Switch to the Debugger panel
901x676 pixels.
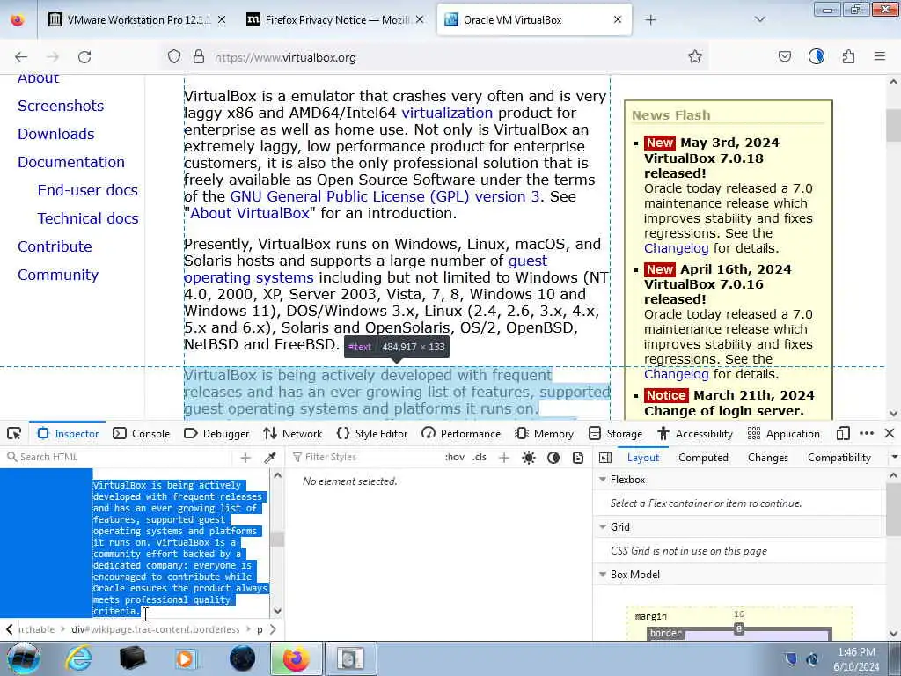(x=216, y=433)
